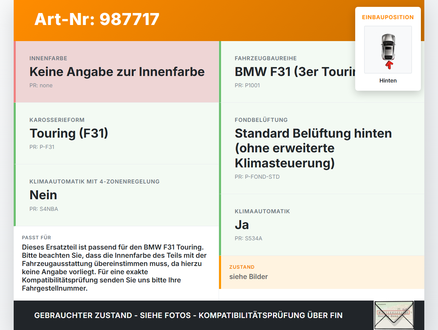Click the red edge bar of the Innenfarbe card

click(14, 72)
